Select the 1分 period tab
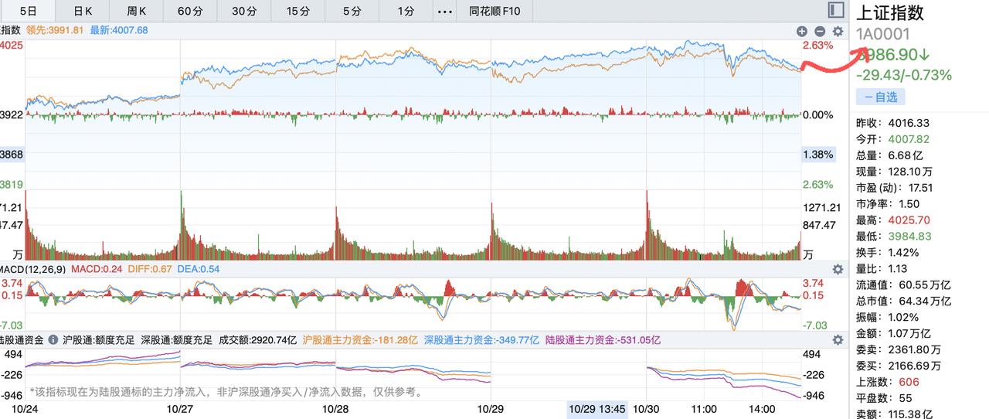This screenshot has width=989, height=419. click(x=406, y=11)
